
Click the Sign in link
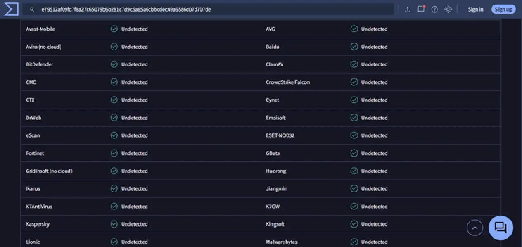click(x=476, y=9)
